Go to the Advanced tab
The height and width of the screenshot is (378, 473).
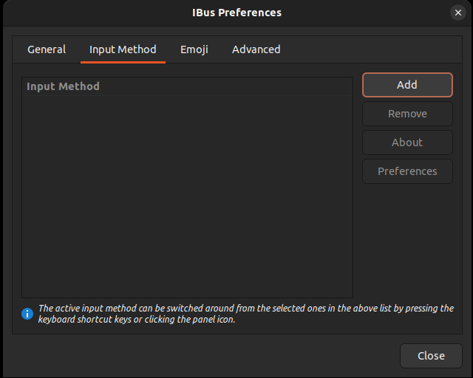[x=256, y=49]
